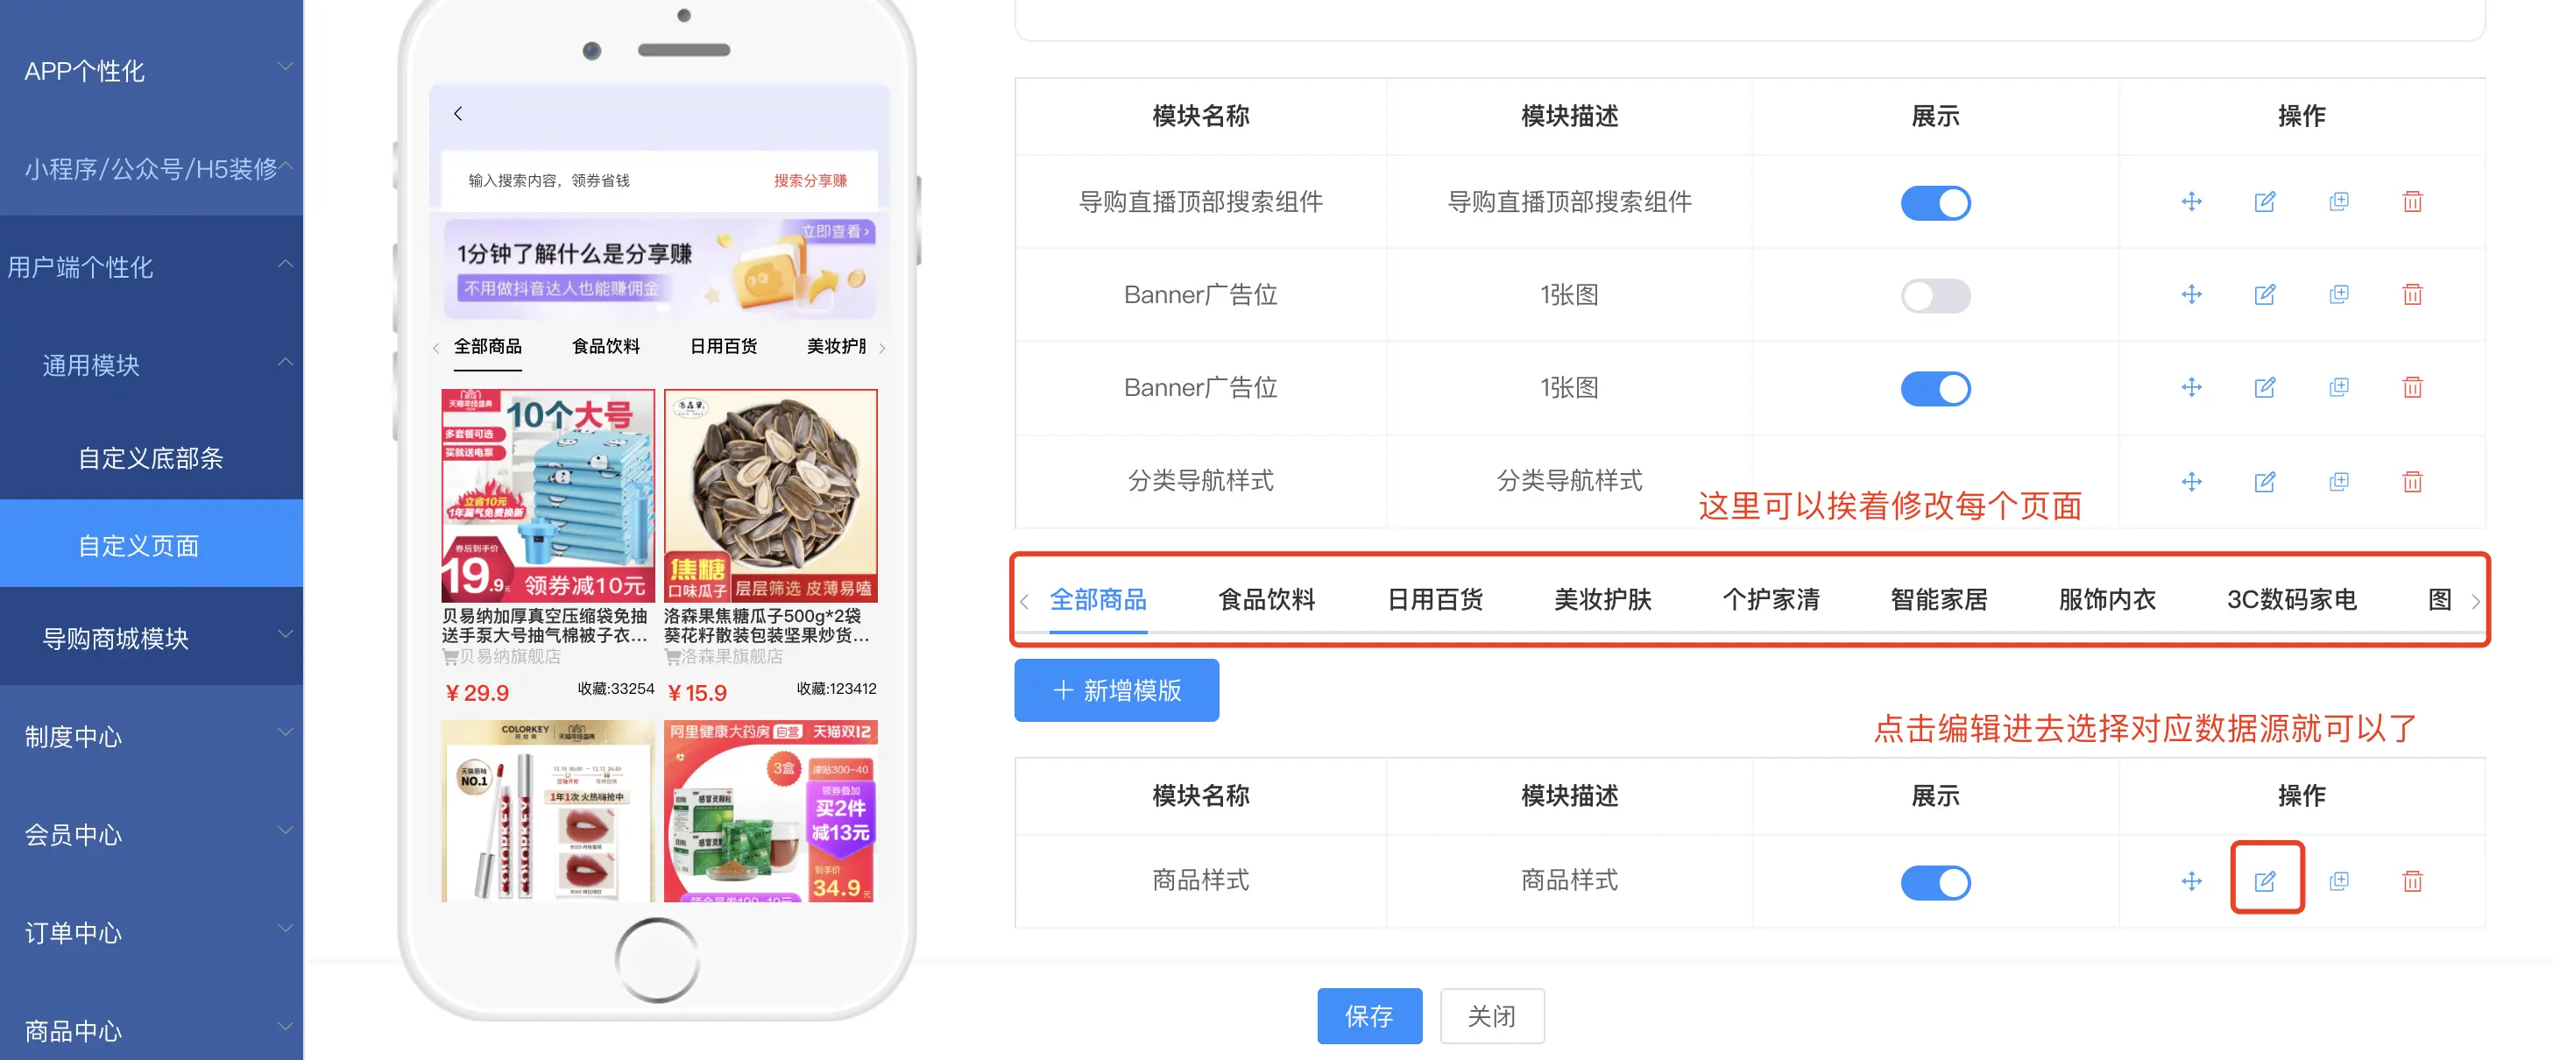Disable display toggle for 导购直播顶部搜索组件
Screen dimensions: 2553x1060
[x=1934, y=203]
